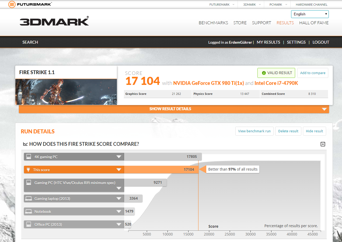This screenshot has height=242, width=342.
Task: Click the notebook icon on the Notebook row
Action: pyautogui.click(x=29, y=212)
